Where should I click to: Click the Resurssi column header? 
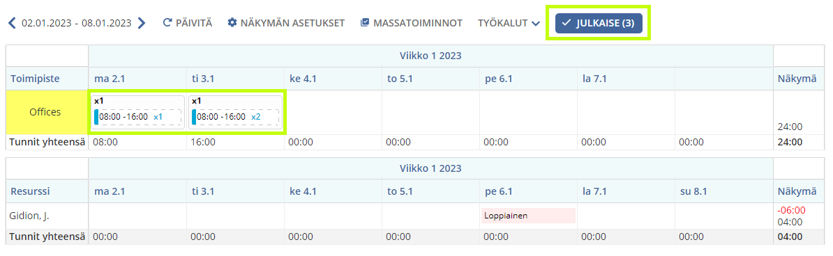pos(31,191)
